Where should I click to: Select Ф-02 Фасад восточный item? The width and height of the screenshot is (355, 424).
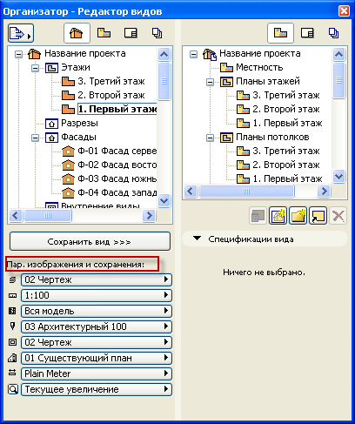[x=110, y=165]
